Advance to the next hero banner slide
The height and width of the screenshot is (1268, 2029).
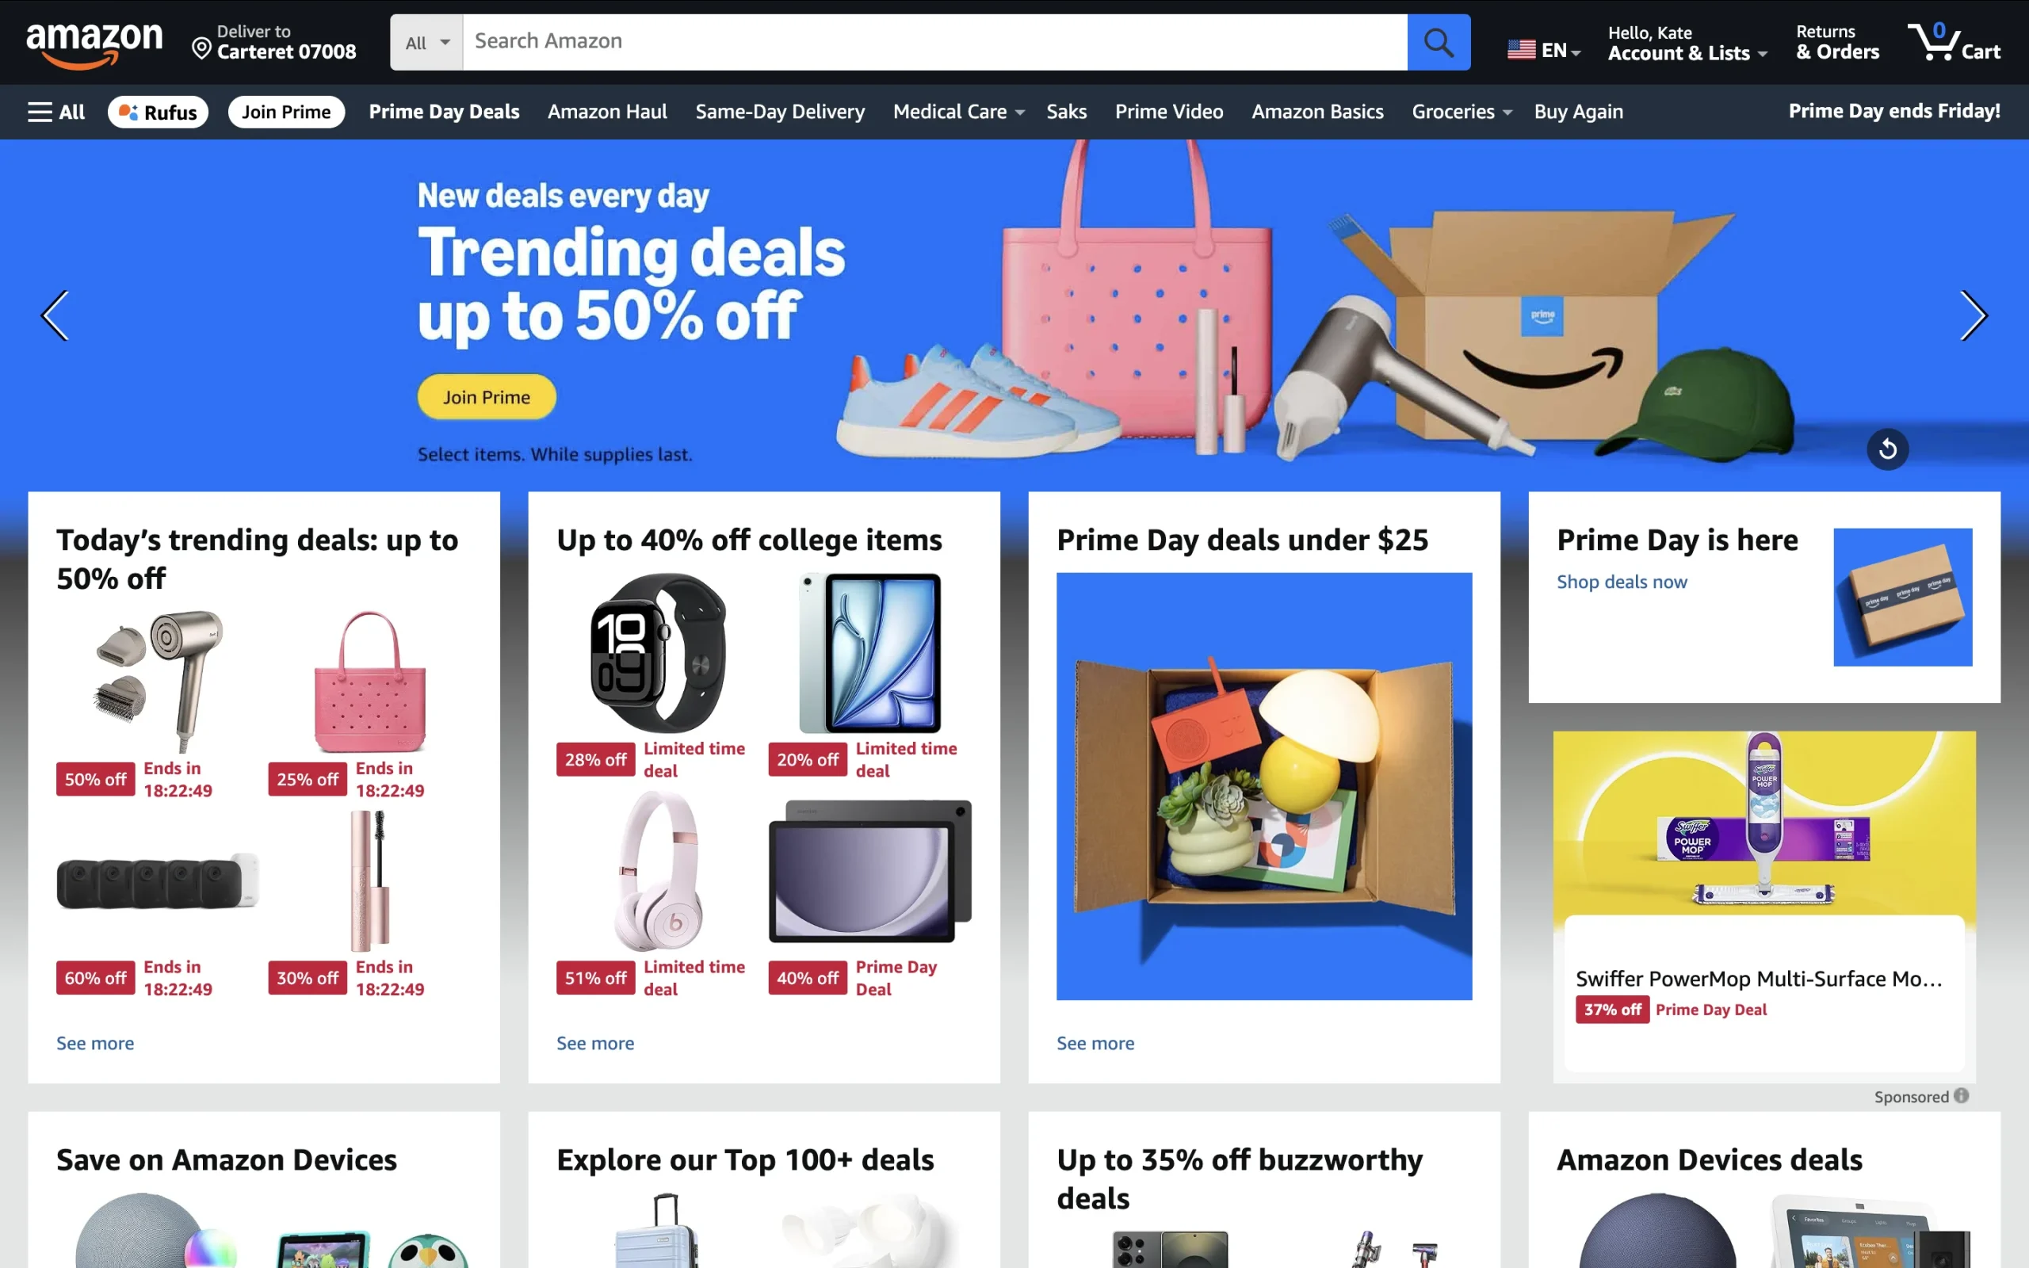coord(1973,315)
